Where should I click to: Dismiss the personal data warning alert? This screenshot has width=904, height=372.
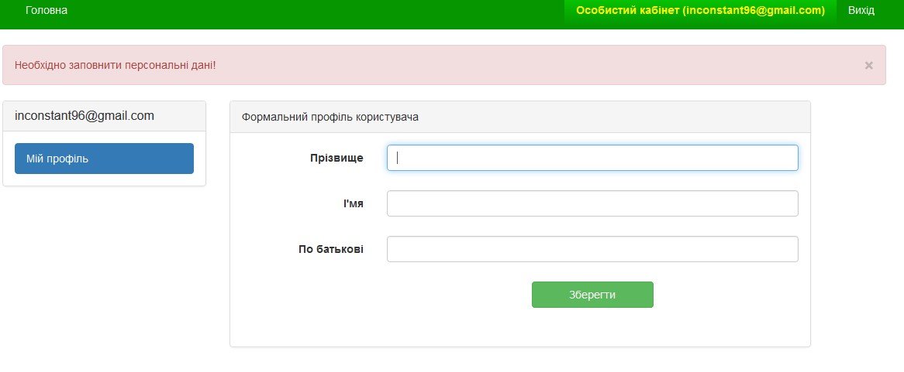tap(868, 66)
